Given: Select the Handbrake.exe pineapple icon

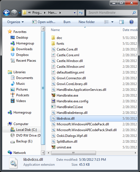Looking at the screenshot, I should point(53,95).
